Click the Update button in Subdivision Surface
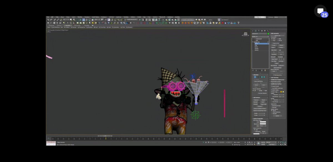This screenshot has width=333, height=162. tap(277, 116)
